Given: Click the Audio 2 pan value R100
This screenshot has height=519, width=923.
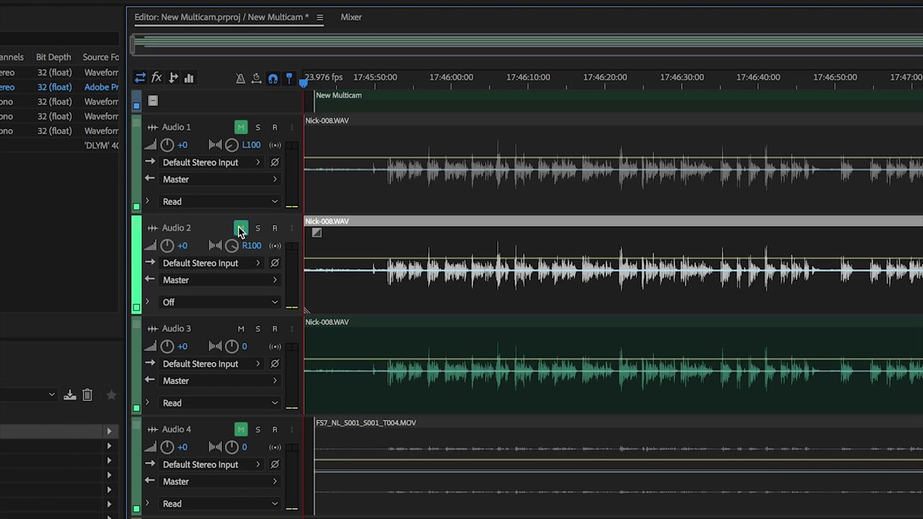Looking at the screenshot, I should (x=252, y=246).
